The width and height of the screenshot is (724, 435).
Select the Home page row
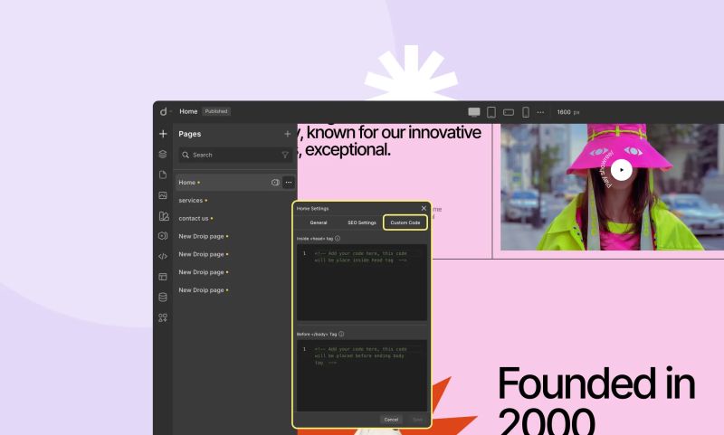pos(235,183)
